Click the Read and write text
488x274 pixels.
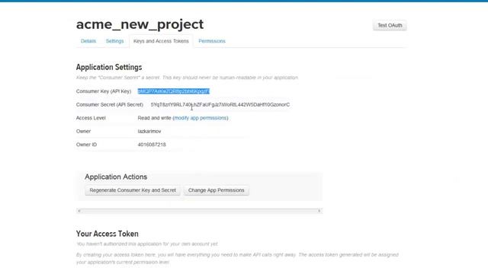154,118
